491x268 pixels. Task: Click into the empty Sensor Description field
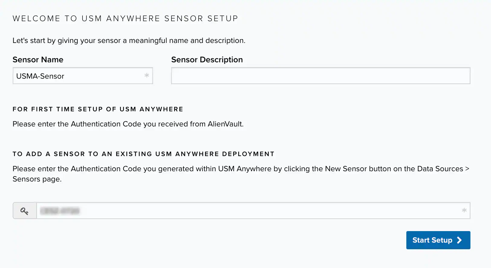tap(320, 76)
